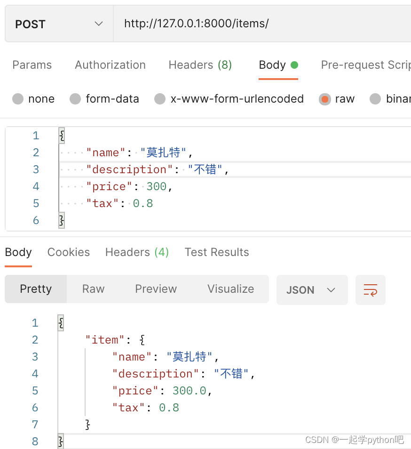The height and width of the screenshot is (449, 411).
Task: Open the request Headers (8) tab
Action: (200, 65)
